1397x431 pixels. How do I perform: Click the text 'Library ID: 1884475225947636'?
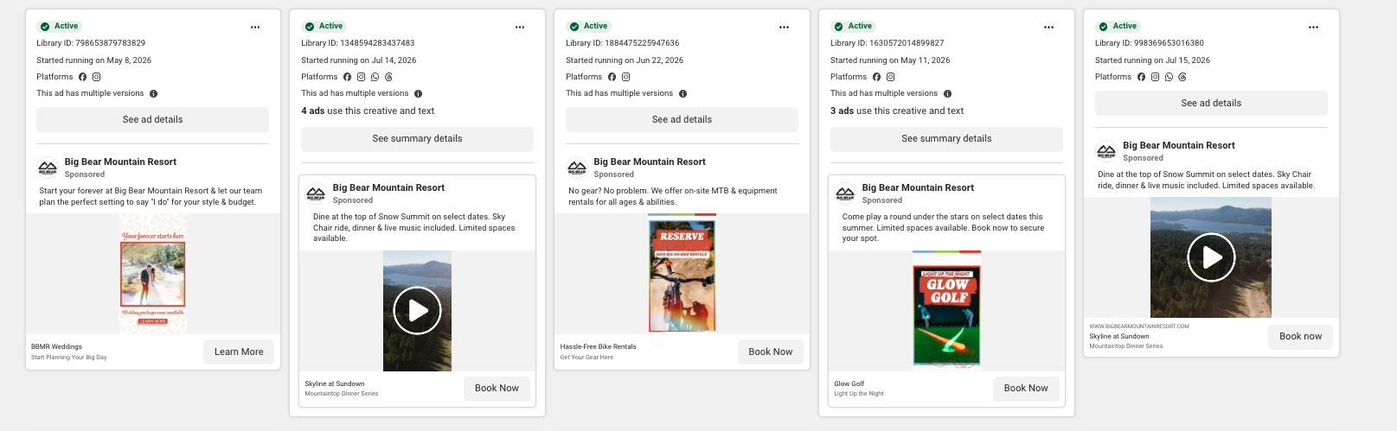[623, 42]
